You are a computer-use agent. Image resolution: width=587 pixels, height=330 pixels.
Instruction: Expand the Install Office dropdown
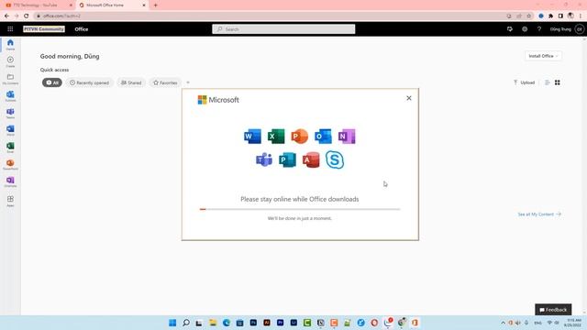click(543, 56)
